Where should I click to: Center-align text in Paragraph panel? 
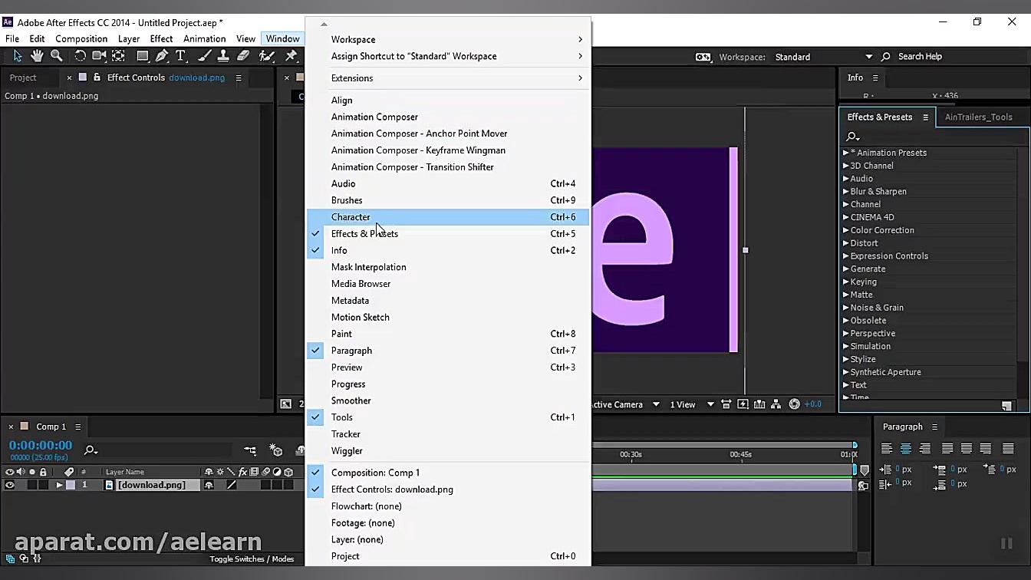tap(906, 449)
